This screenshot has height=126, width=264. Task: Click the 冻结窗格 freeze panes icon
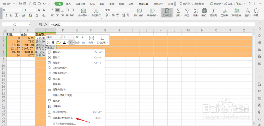237,11
